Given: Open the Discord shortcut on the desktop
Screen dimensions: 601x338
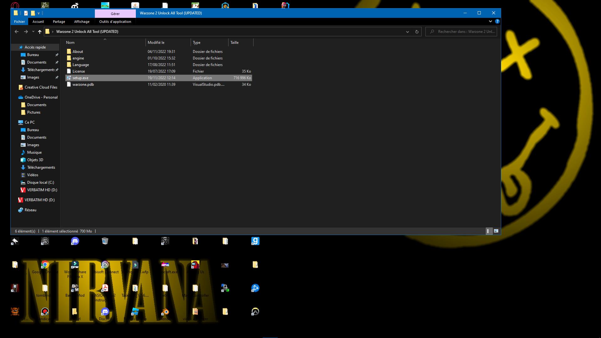Looking at the screenshot, I should [x=75, y=241].
